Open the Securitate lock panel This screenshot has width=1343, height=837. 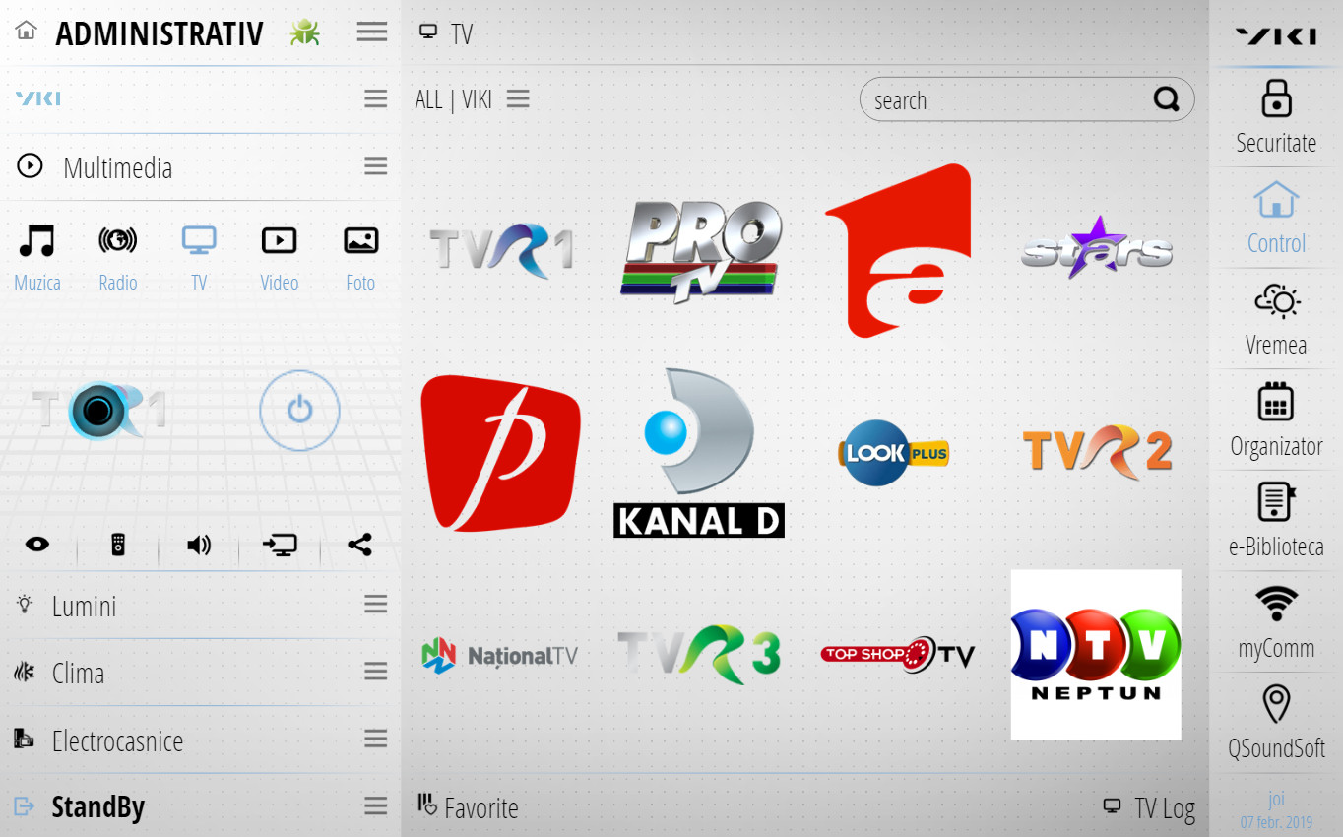pos(1276,115)
